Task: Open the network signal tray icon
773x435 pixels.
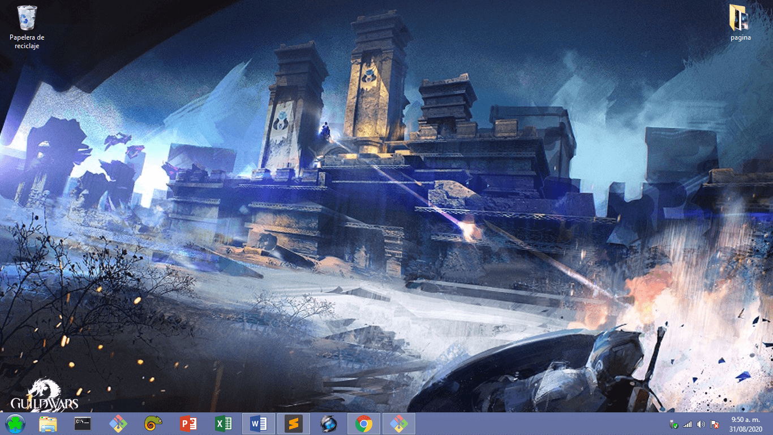Action: 688,424
